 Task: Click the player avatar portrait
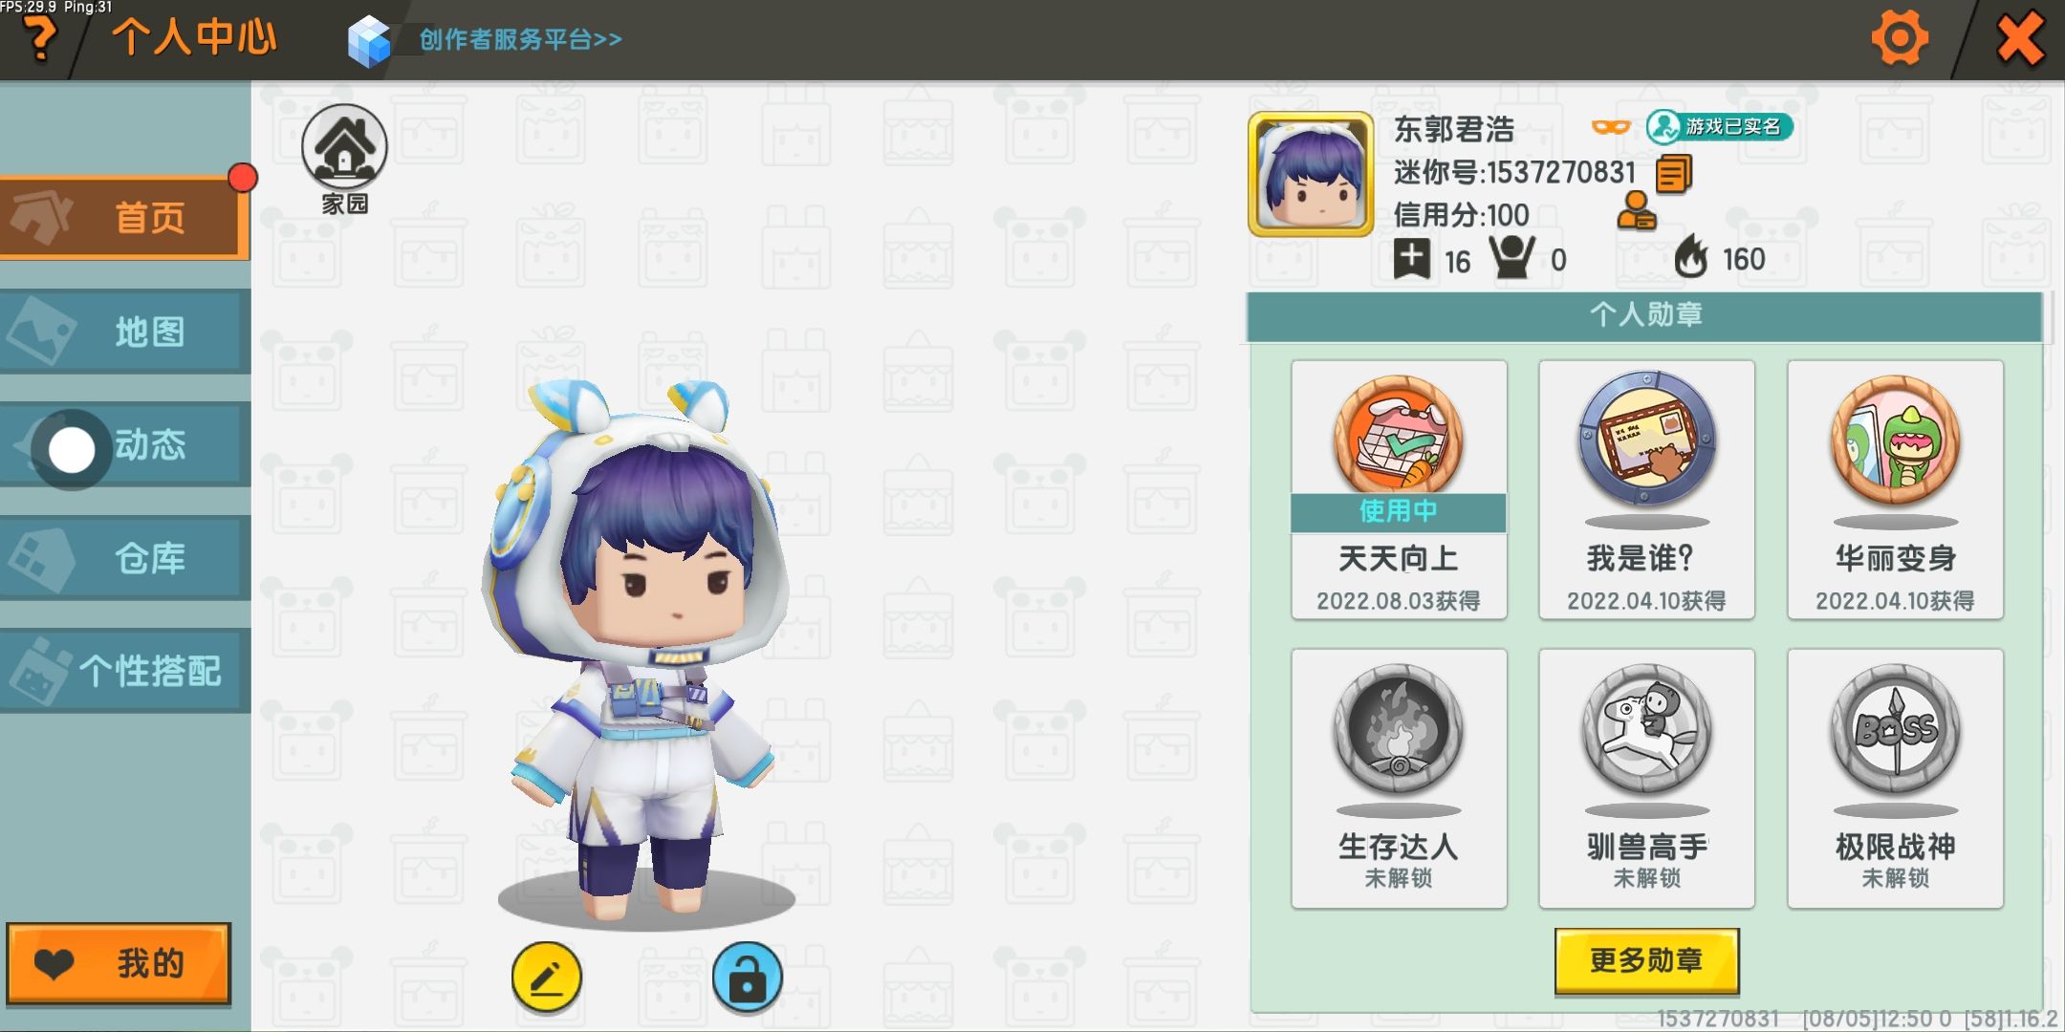click(1310, 174)
